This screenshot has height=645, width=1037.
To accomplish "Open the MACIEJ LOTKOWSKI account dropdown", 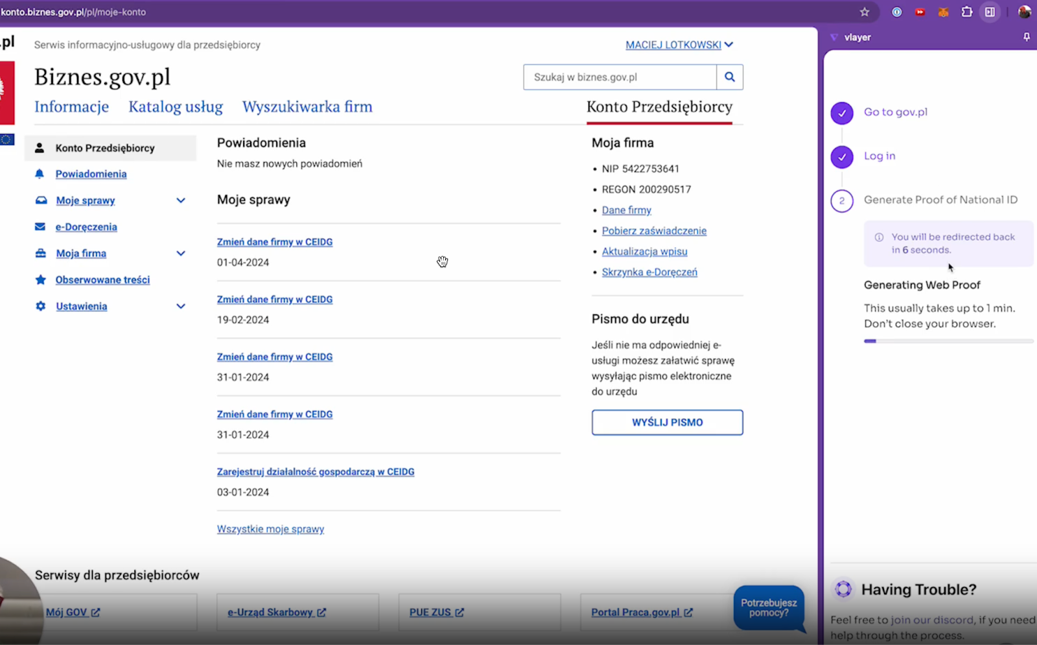I will tap(679, 45).
